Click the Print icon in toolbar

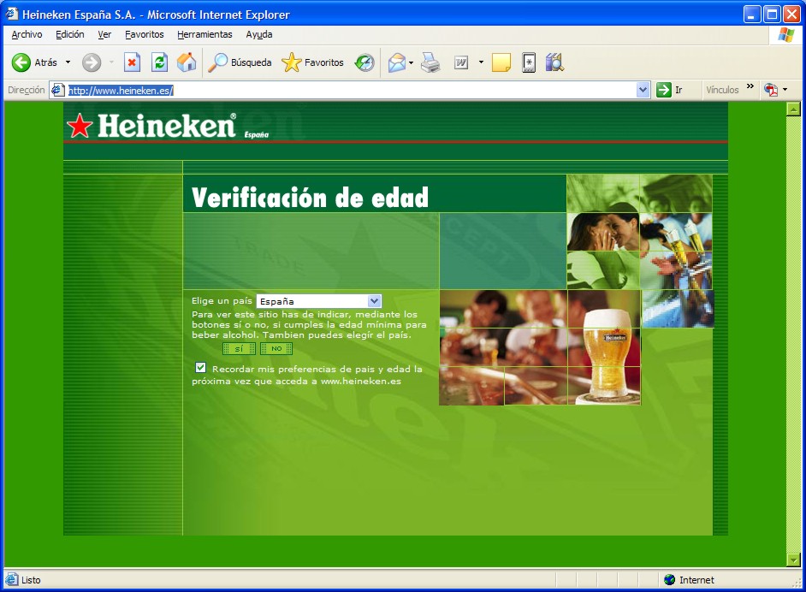click(x=430, y=62)
